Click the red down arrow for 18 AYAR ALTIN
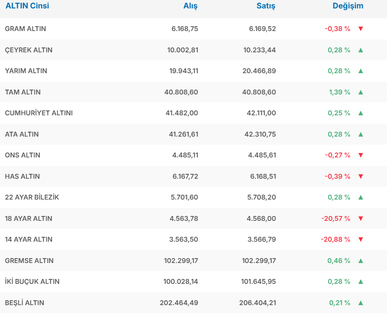 [360, 219]
